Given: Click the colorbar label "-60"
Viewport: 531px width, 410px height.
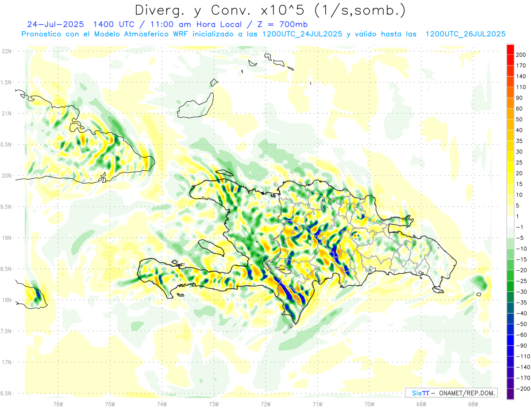Looking at the screenshot, I should [521, 335].
